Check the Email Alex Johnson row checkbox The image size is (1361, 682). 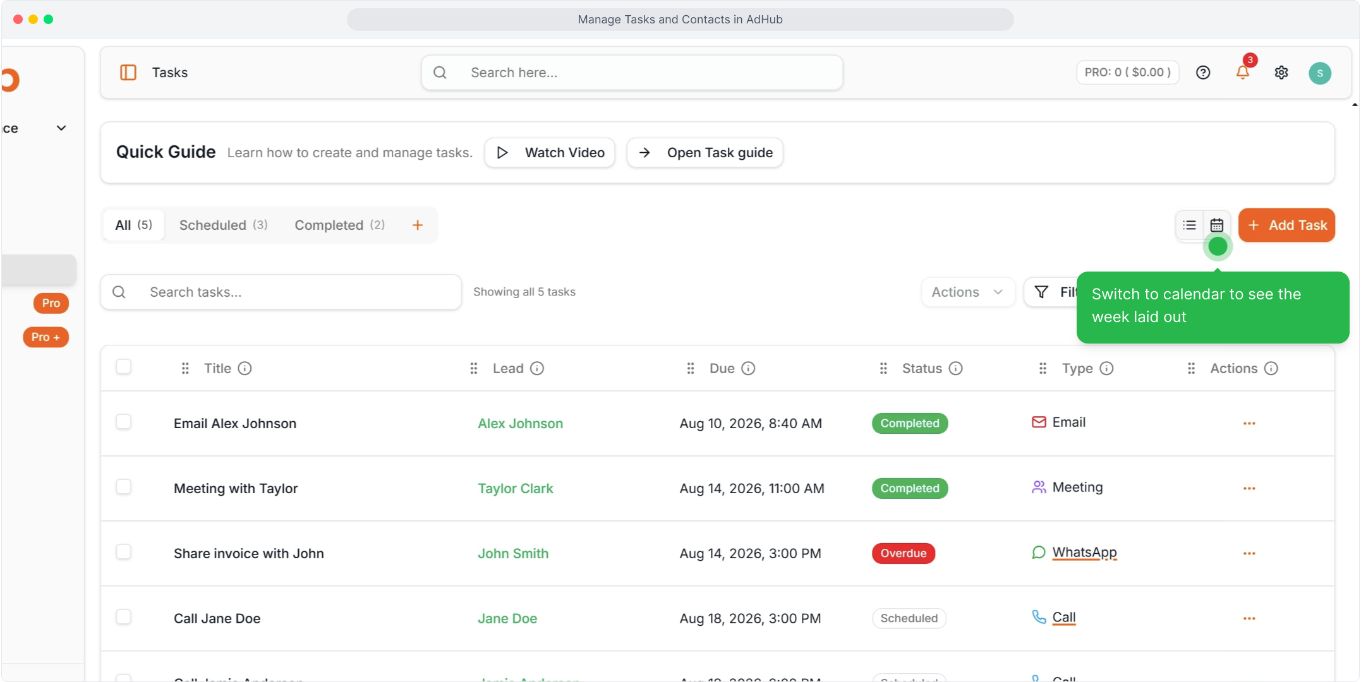tap(124, 422)
